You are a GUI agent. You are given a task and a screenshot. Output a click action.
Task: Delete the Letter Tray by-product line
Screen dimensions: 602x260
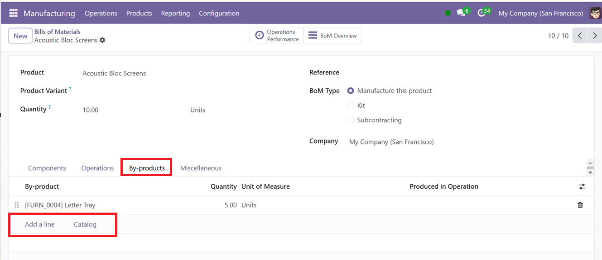[x=580, y=205]
